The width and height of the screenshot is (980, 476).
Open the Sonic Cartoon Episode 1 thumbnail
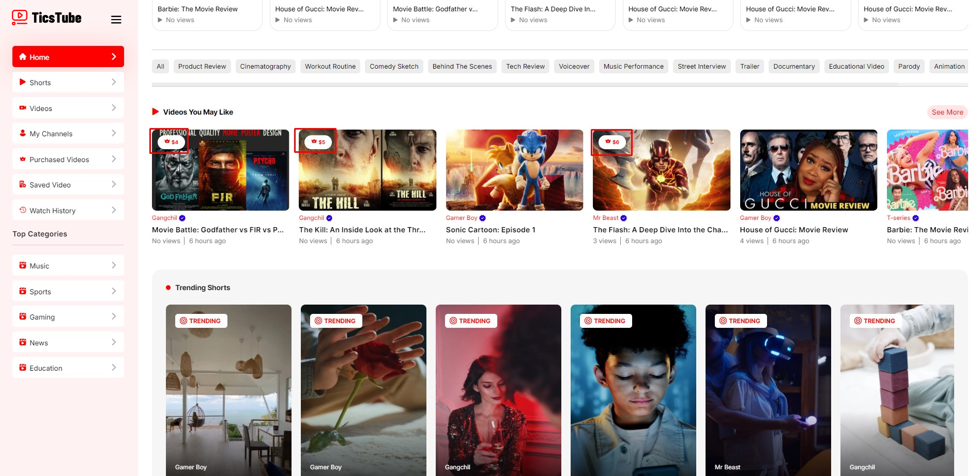coord(514,170)
